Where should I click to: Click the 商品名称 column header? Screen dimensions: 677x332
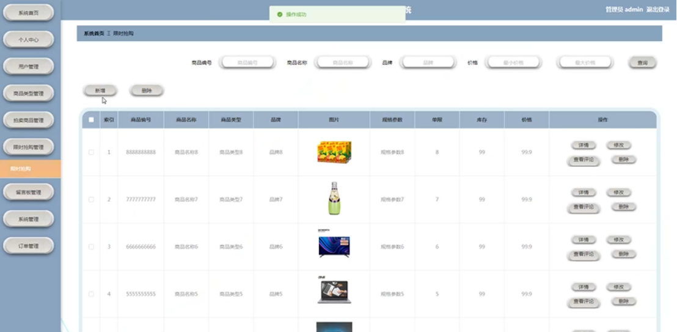click(x=186, y=120)
